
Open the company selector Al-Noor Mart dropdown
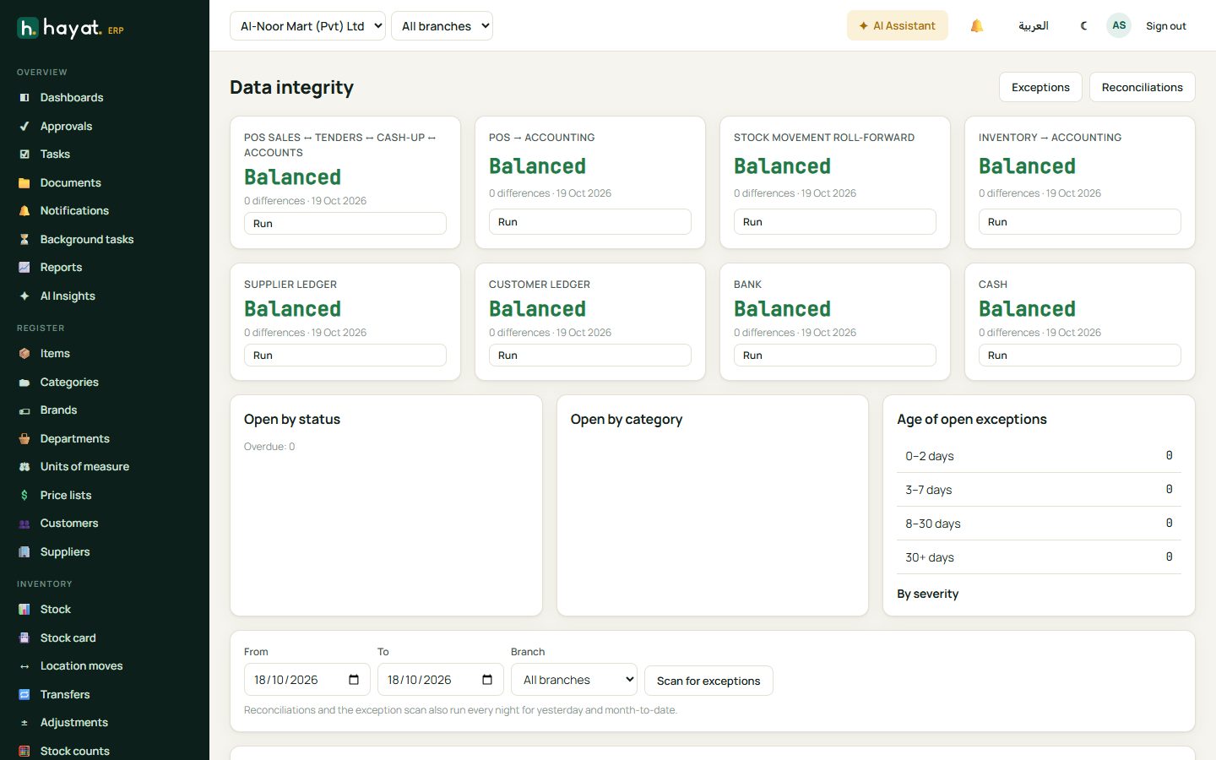(307, 26)
